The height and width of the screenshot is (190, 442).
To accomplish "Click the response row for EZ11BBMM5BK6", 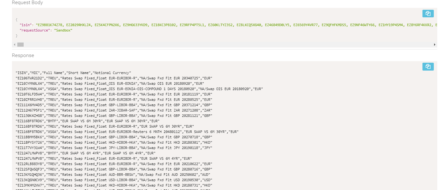I will coord(114,137).
